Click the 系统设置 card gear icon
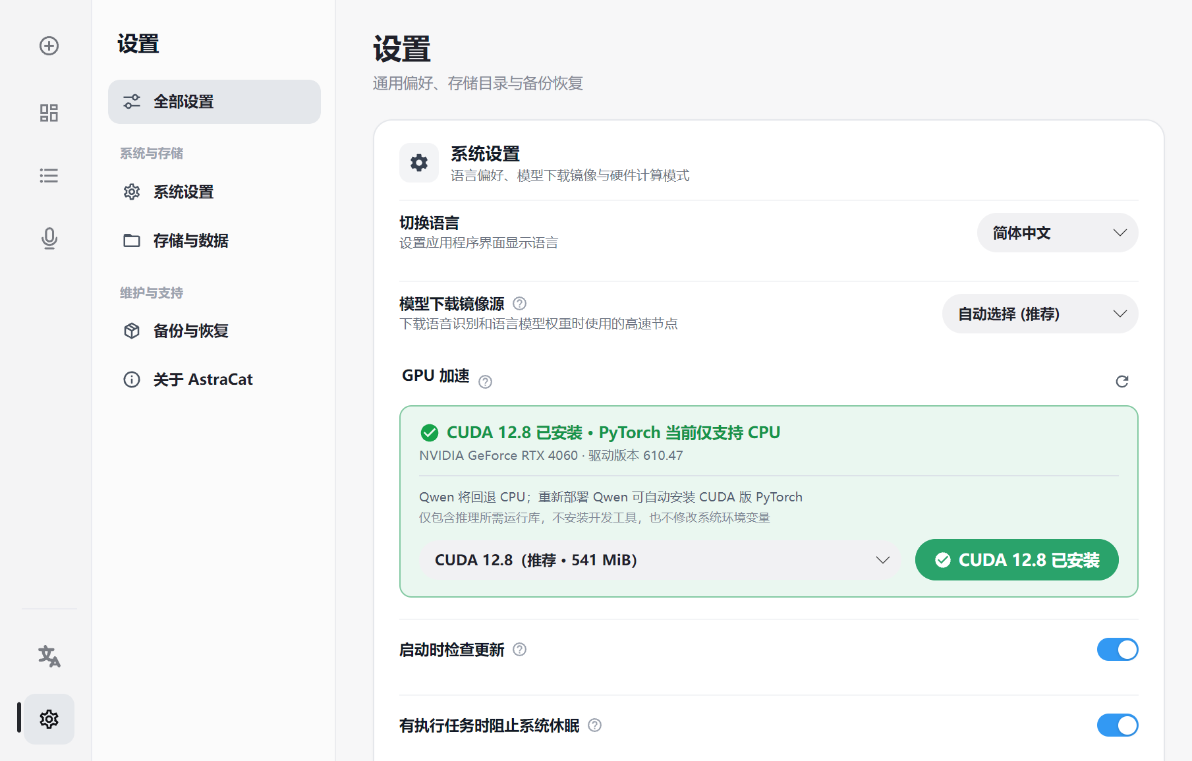1192x761 pixels. (419, 163)
